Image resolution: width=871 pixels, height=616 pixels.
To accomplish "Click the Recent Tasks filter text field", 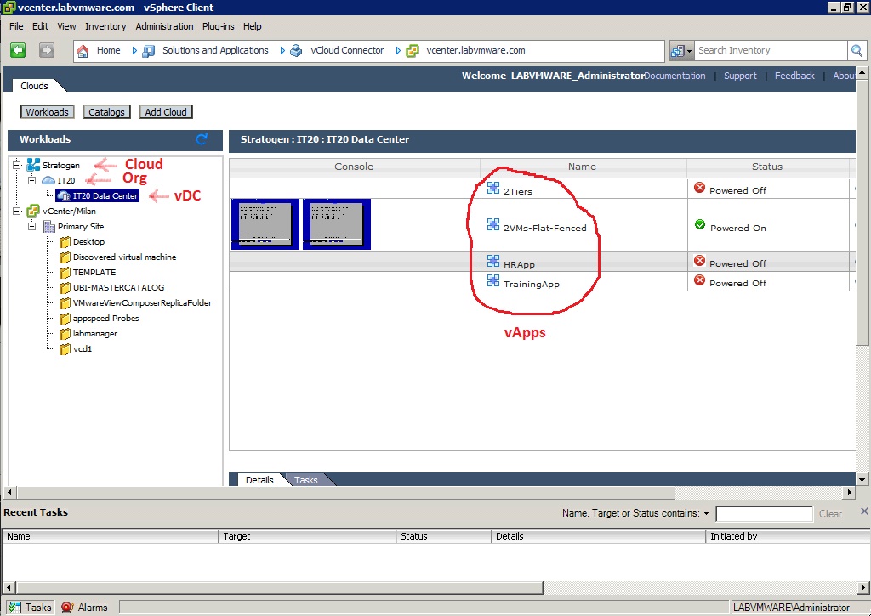I will [764, 514].
